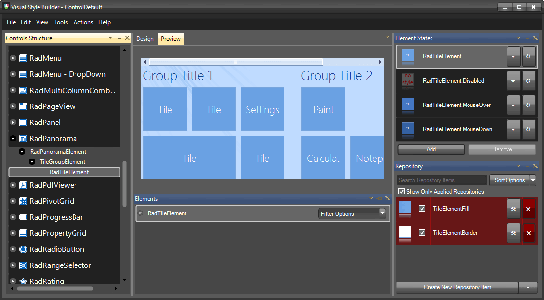Disable the TileElementBorder checkbox

(x=423, y=233)
